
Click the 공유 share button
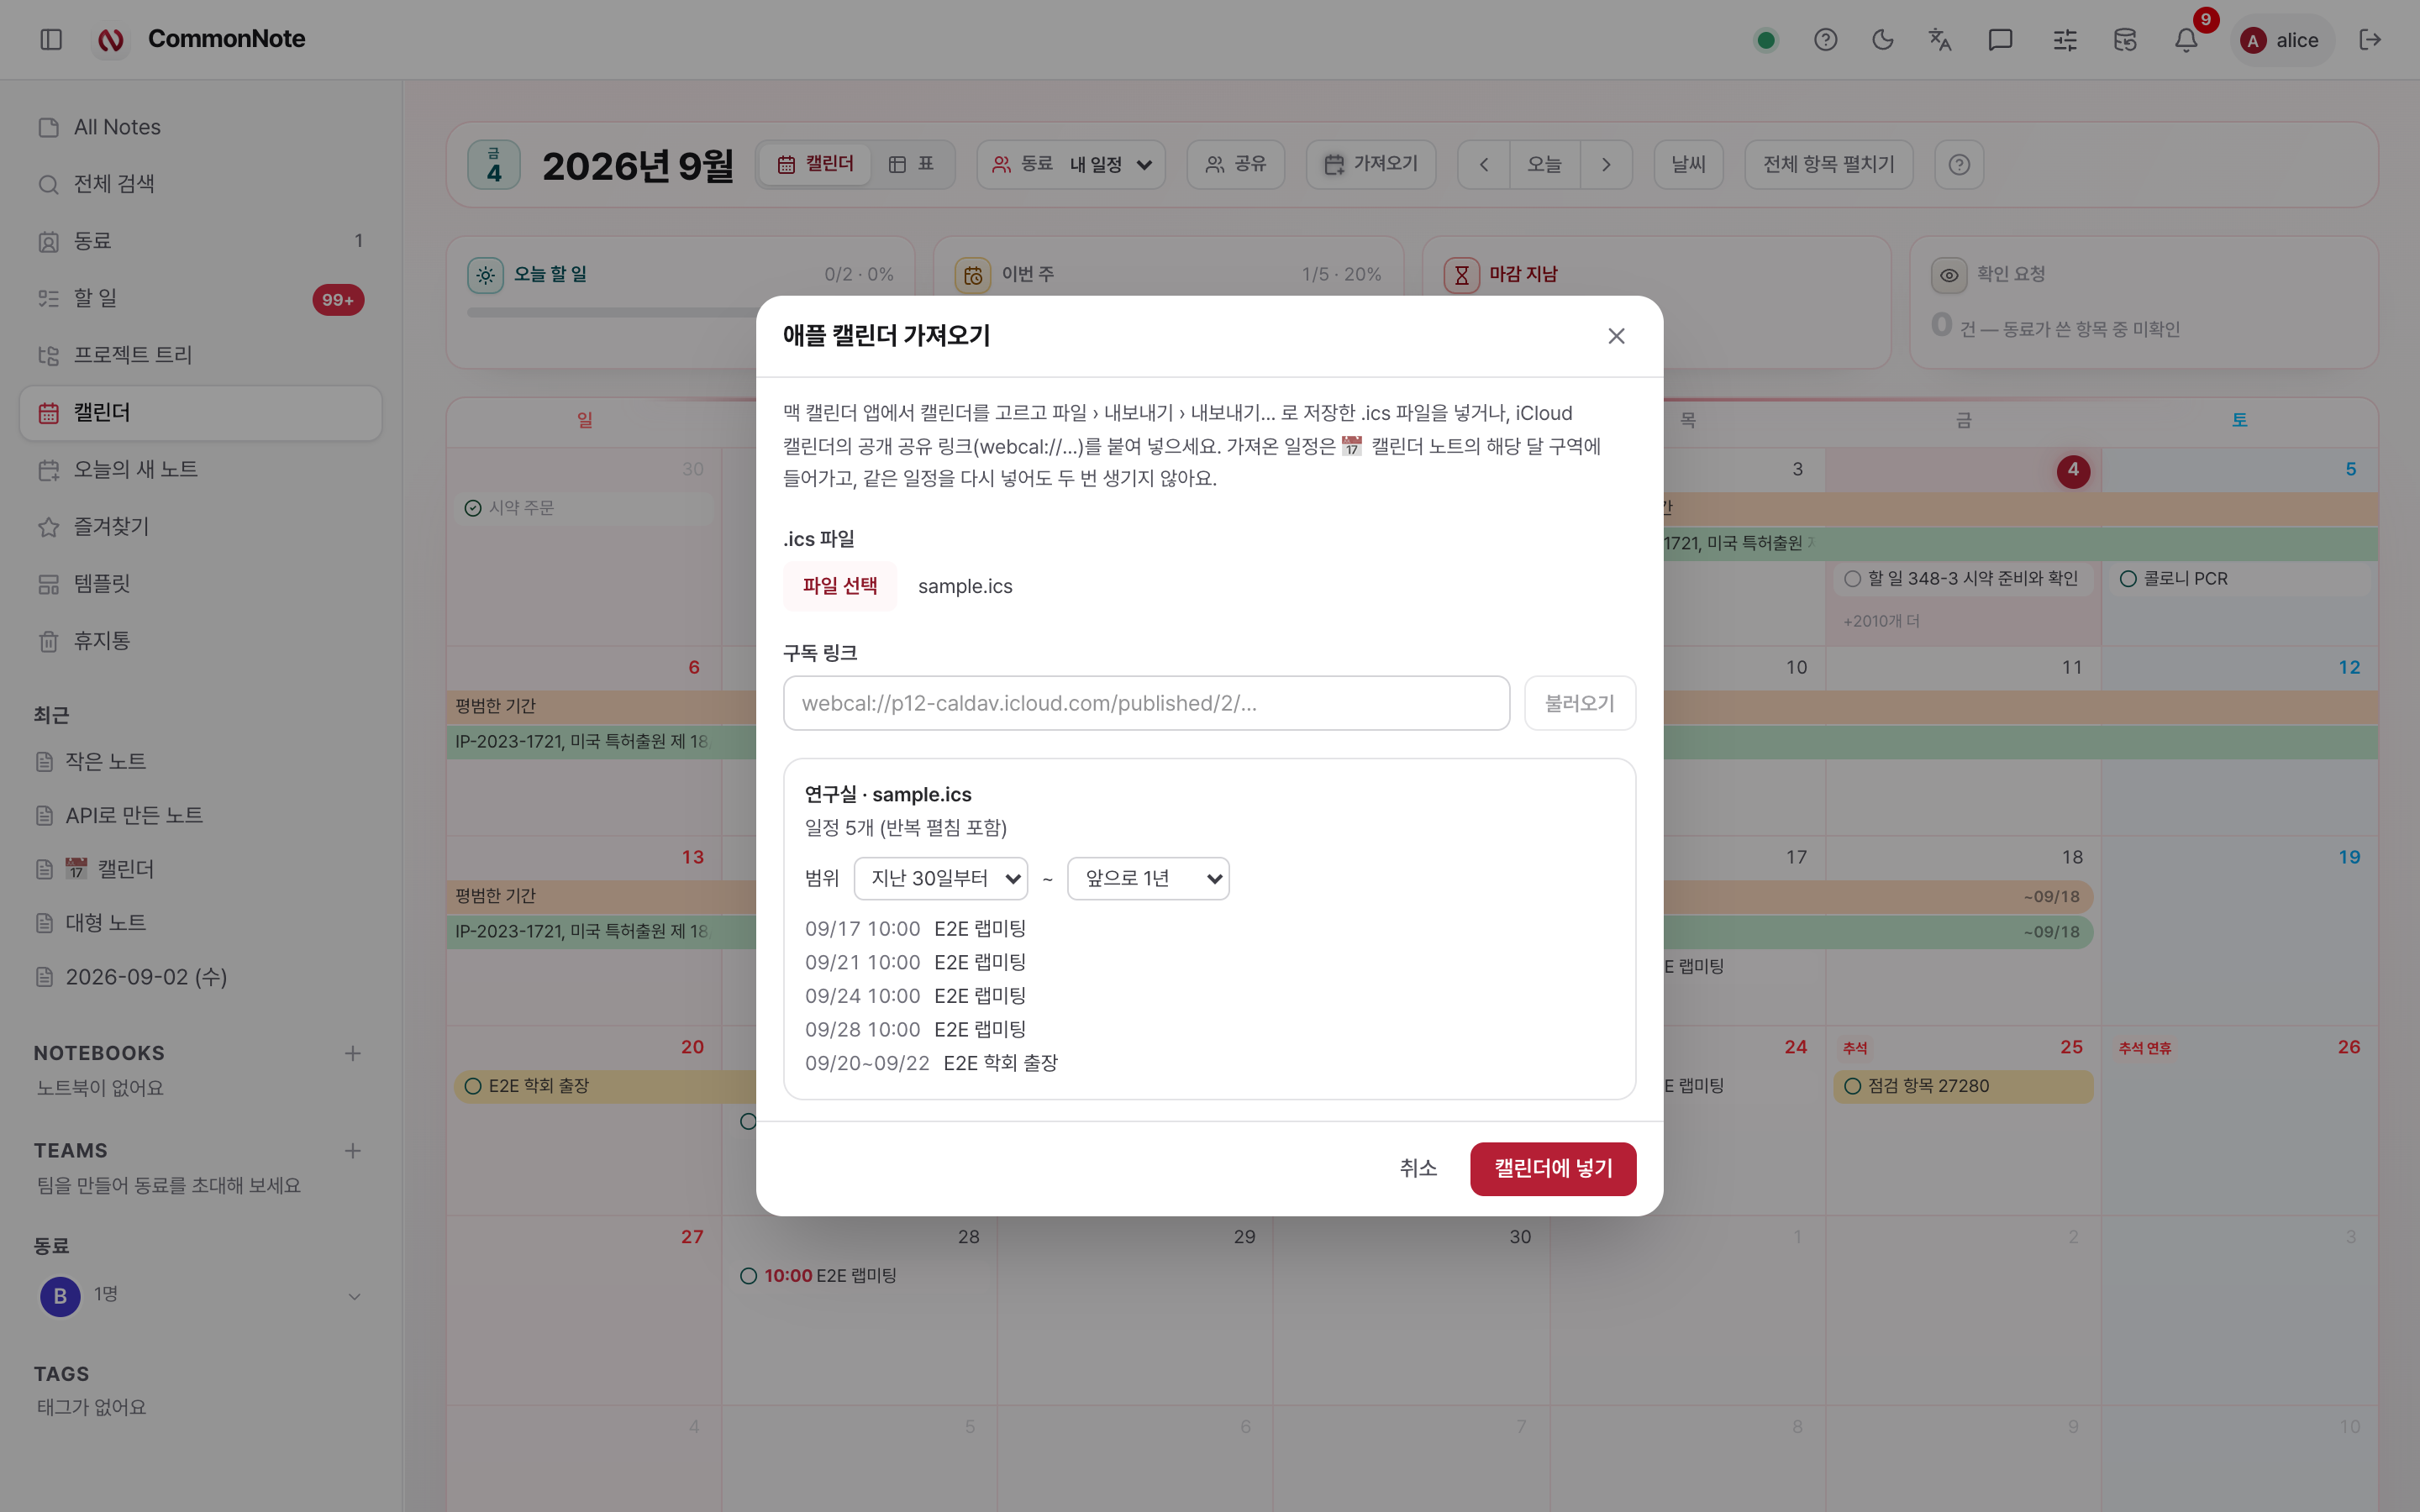click(1236, 164)
